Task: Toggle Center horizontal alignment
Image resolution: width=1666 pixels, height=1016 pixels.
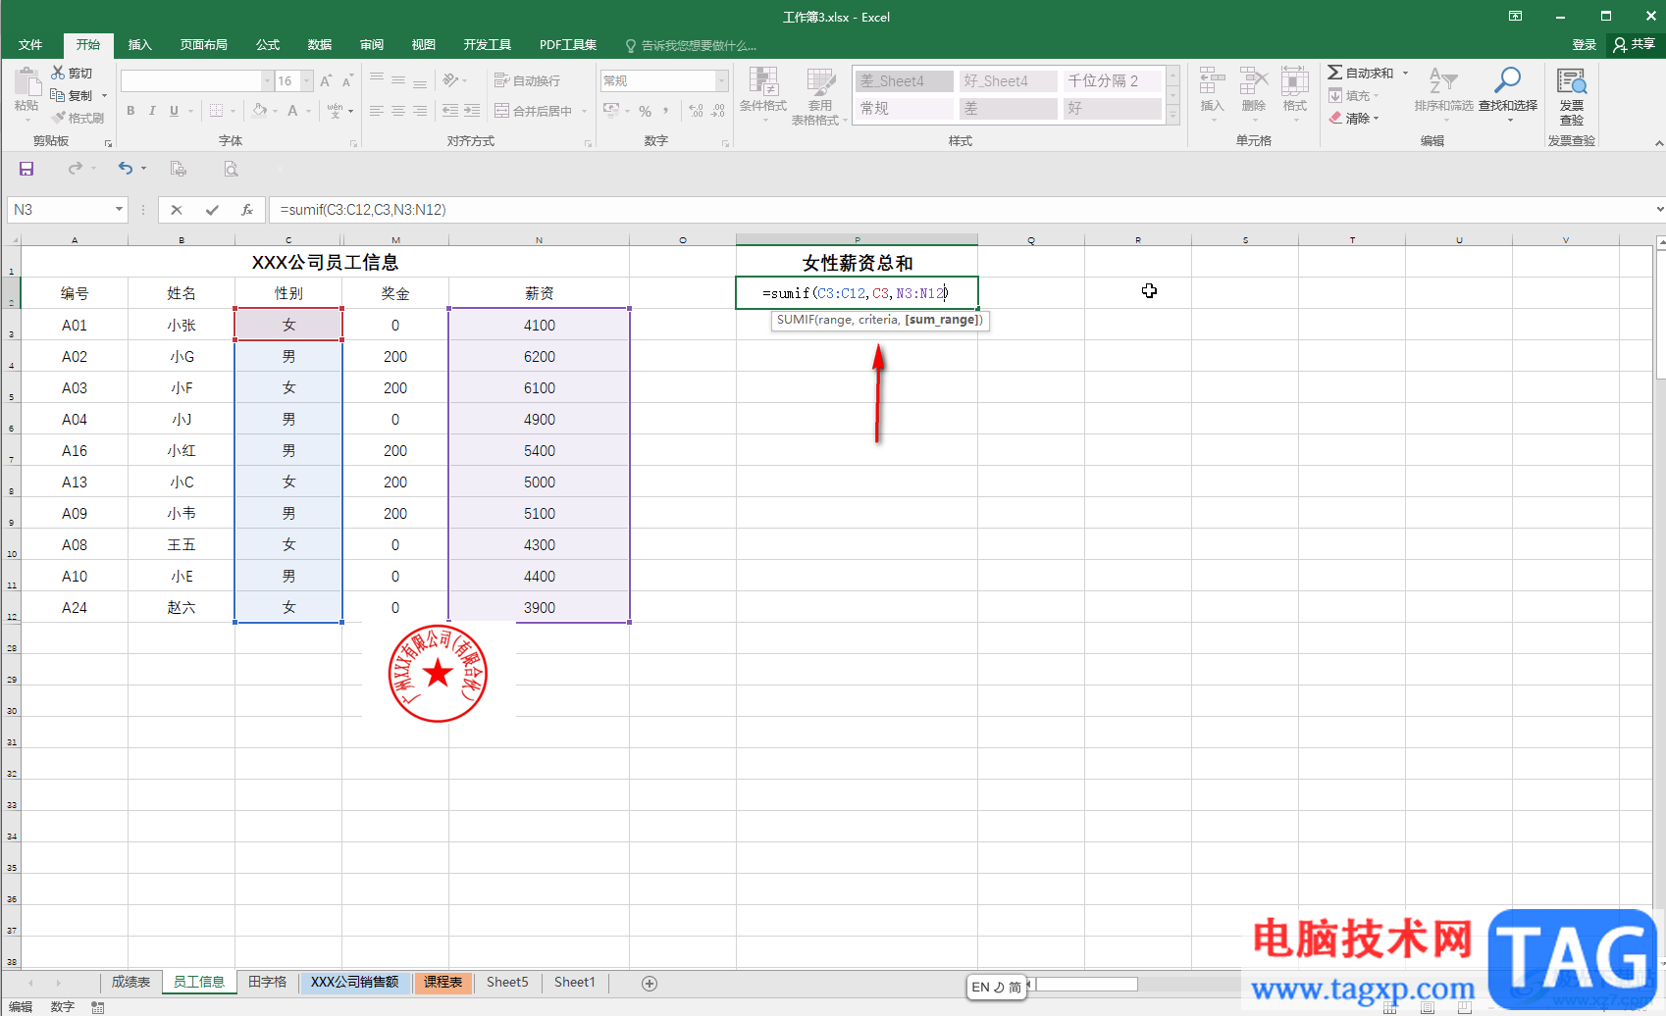Action: (397, 111)
